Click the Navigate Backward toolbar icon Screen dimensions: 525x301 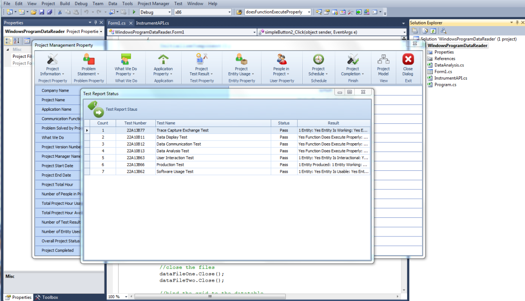(112, 12)
